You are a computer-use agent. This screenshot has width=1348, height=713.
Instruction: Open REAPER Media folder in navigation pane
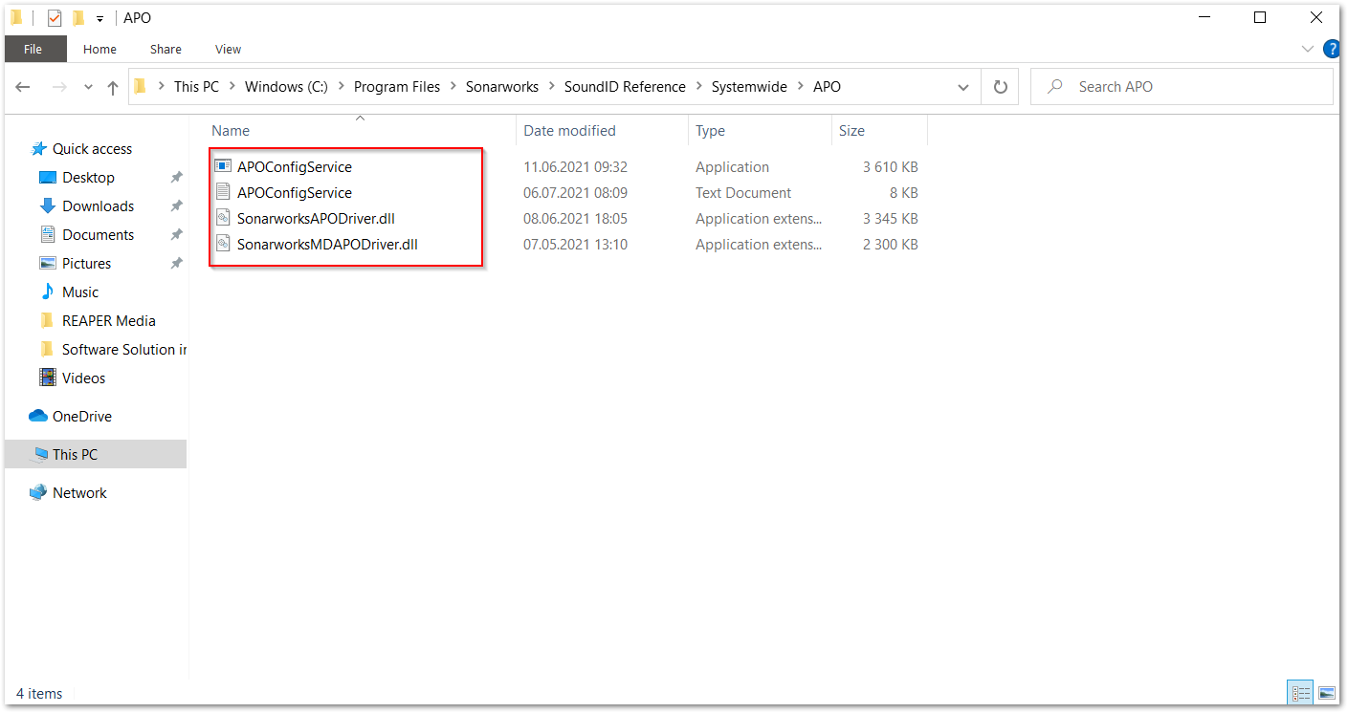tap(108, 321)
